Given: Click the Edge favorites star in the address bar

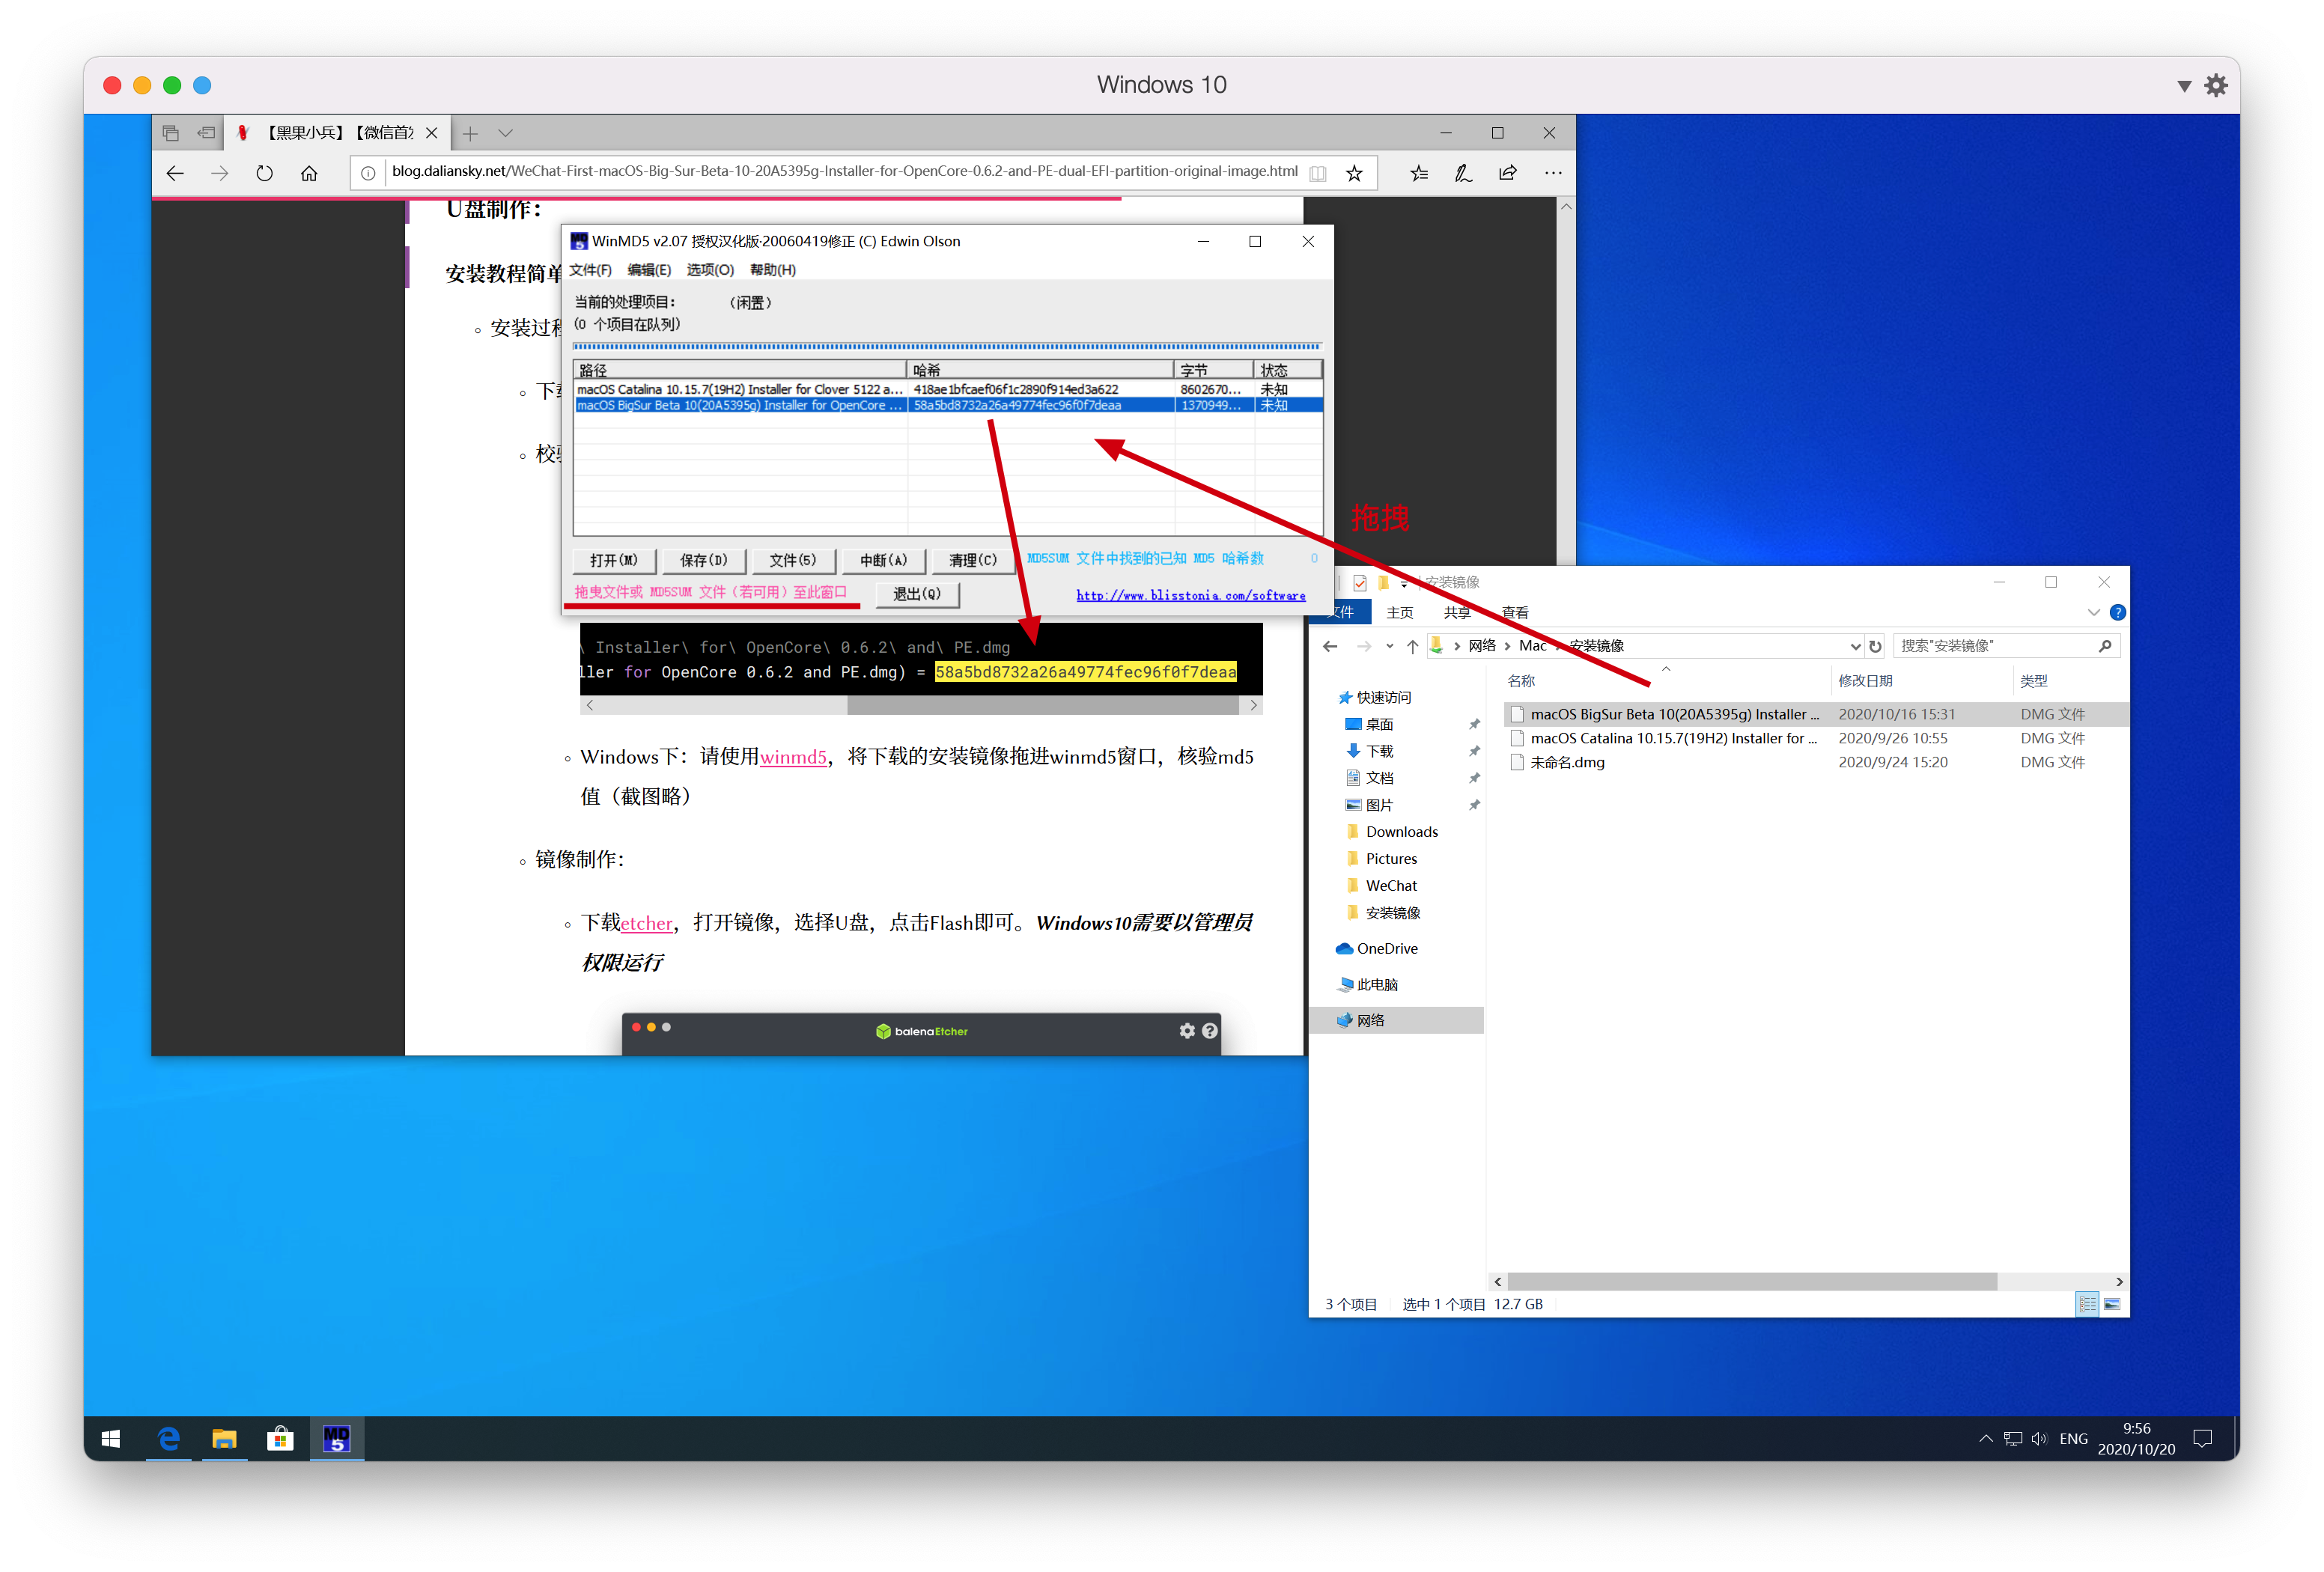Looking at the screenshot, I should (1355, 172).
